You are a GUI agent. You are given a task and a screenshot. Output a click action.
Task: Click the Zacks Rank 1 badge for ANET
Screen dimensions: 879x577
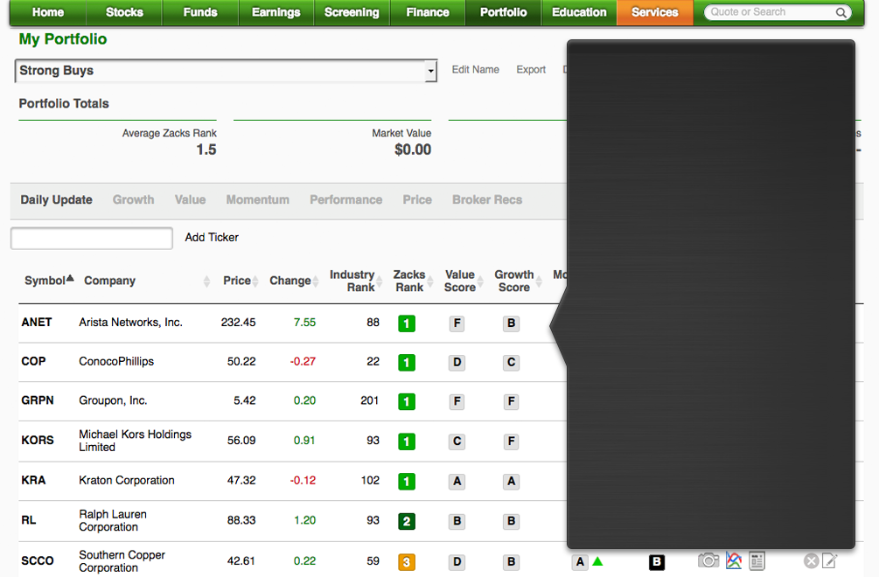tap(406, 323)
